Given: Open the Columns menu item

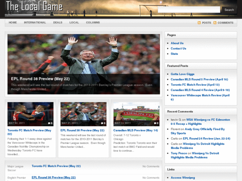Looking at the screenshot, I should point(93,23).
